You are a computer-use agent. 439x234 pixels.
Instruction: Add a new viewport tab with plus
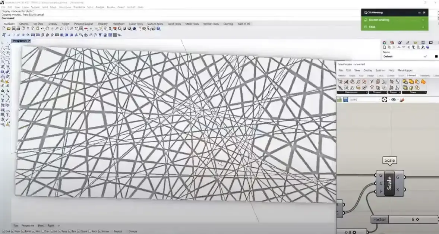[x=59, y=225]
